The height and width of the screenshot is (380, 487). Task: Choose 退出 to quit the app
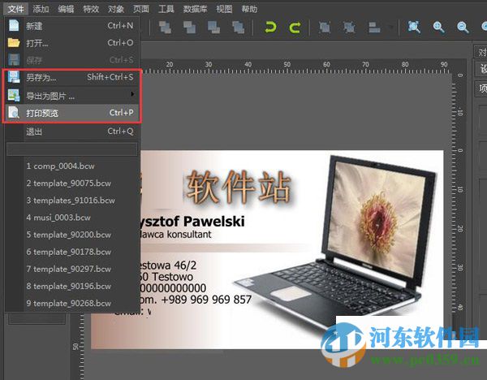(72, 132)
